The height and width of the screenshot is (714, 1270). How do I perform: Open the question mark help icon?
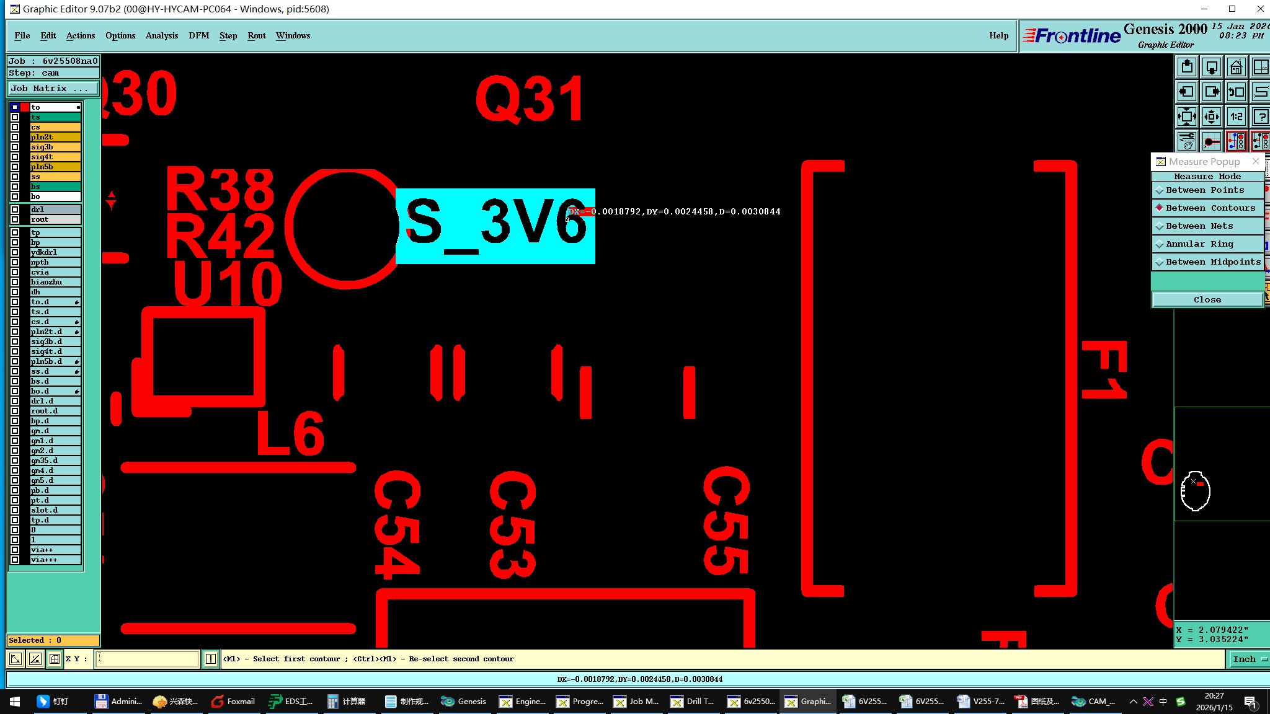tap(1261, 117)
